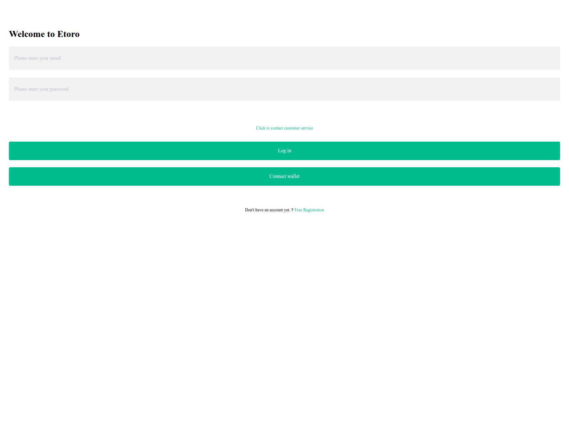Click the email input field
Screen dimensions: 569x427
[284, 58]
